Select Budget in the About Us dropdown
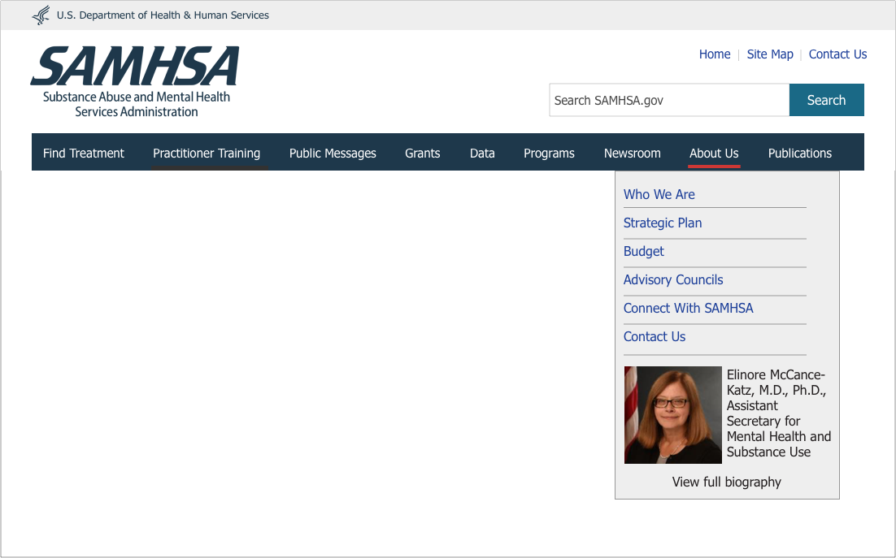Screen dimensions: 896x558 [643, 251]
